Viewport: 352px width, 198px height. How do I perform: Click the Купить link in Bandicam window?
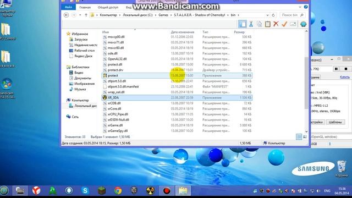345,77
